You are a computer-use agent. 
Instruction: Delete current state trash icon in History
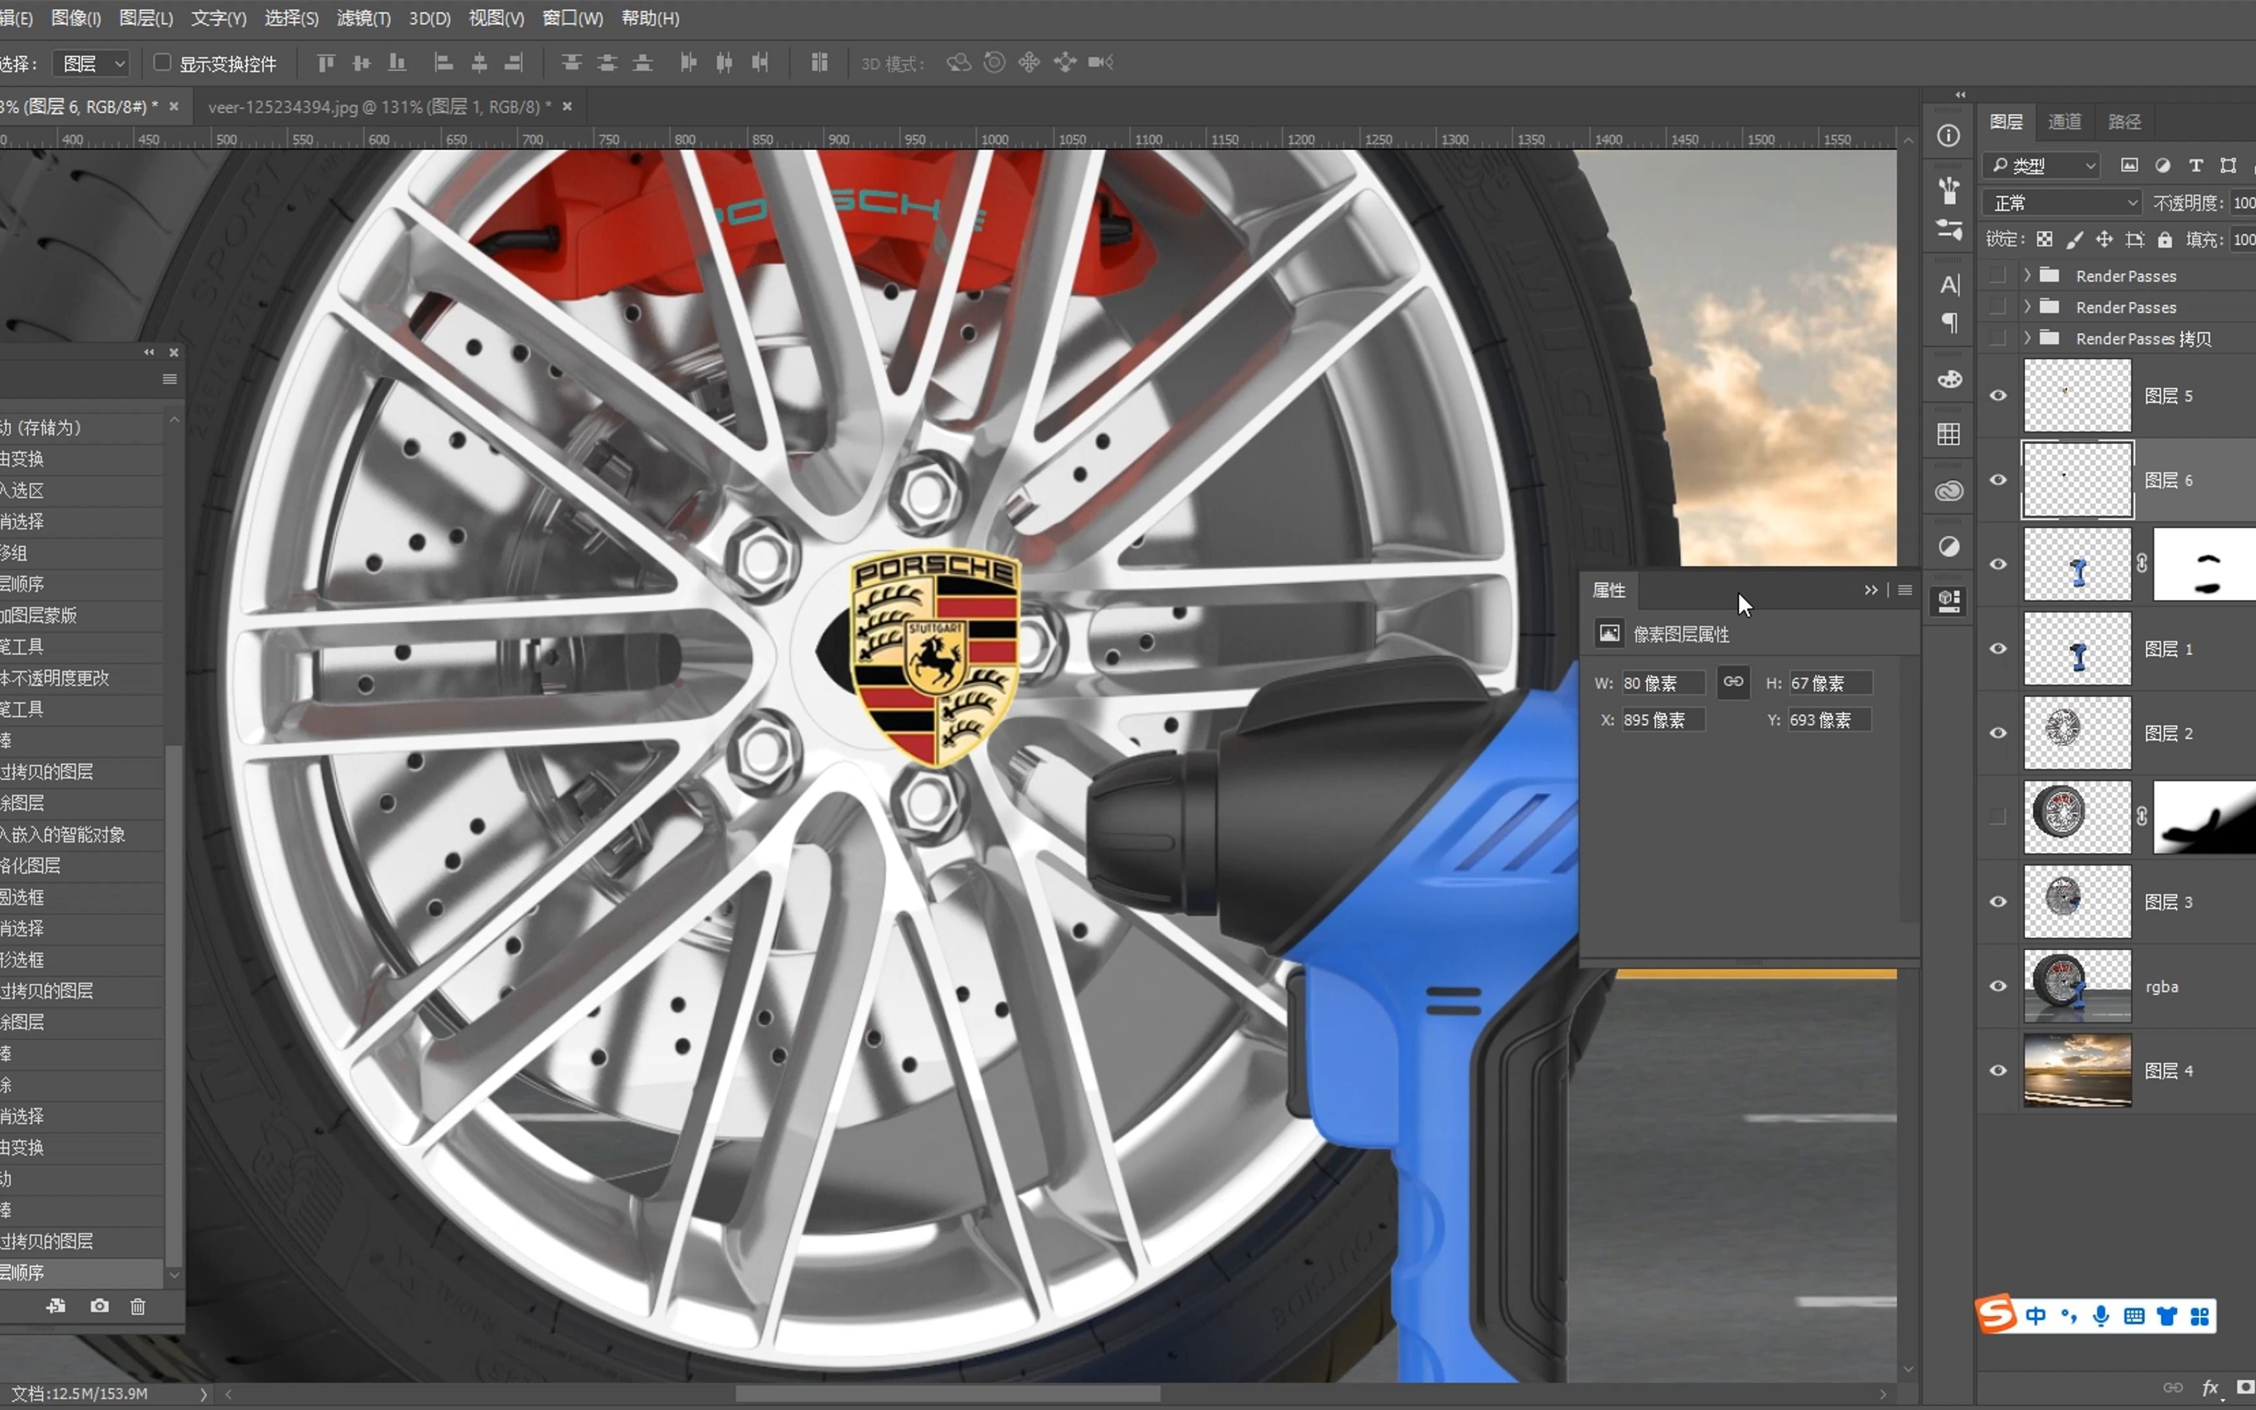click(138, 1306)
